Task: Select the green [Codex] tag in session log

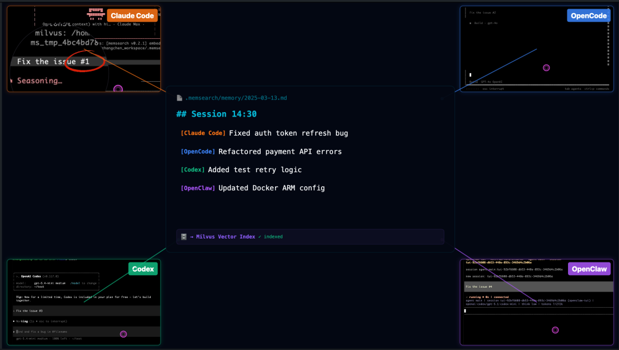Action: click(x=193, y=170)
